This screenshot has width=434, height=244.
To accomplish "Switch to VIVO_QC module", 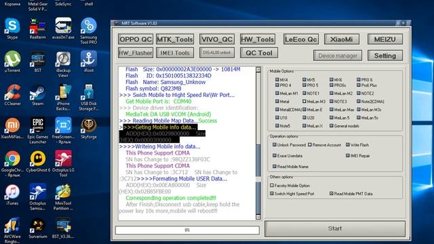I will (217, 39).
